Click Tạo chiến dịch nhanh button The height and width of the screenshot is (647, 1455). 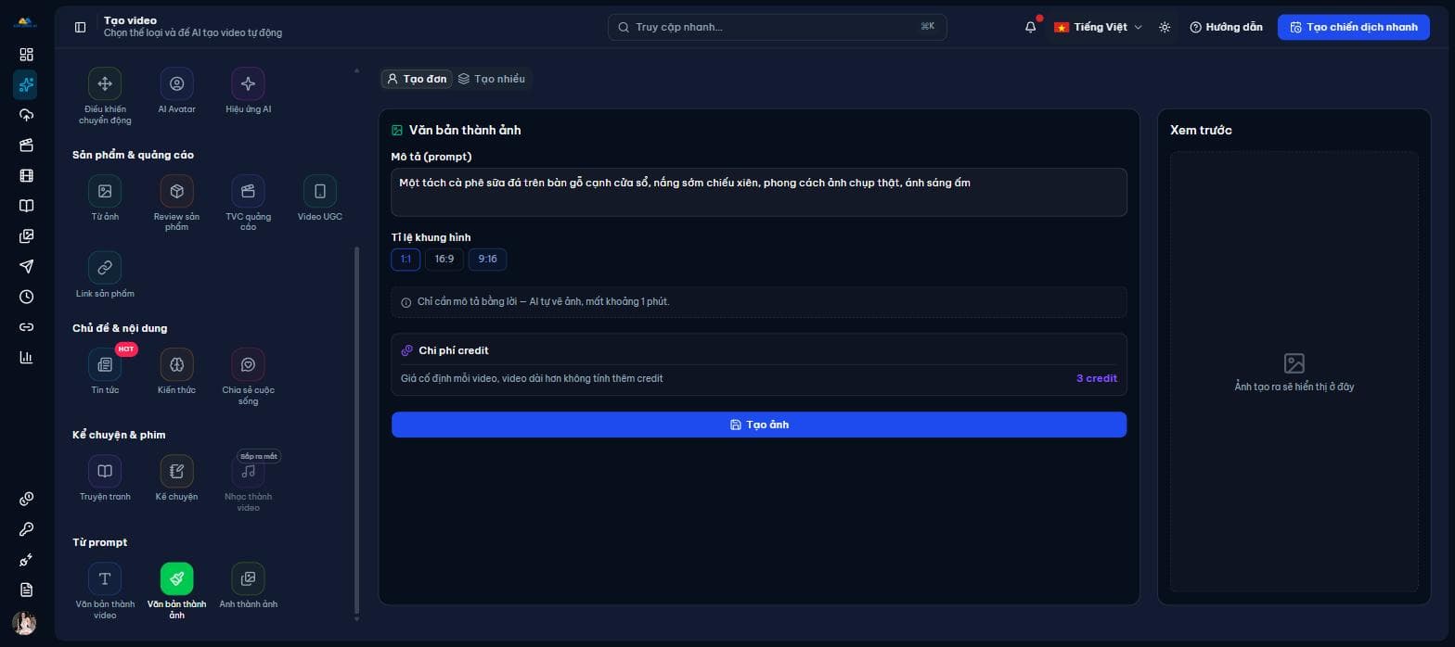(1354, 27)
